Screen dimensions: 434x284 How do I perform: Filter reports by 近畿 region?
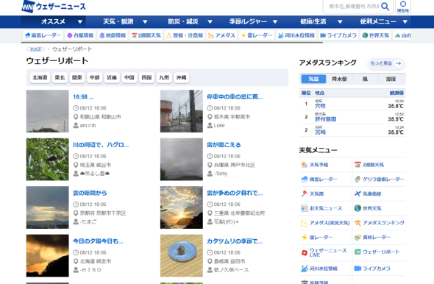112,78
